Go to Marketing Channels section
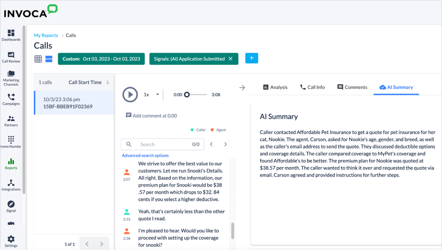The width and height of the screenshot is (442, 250). 11,78
